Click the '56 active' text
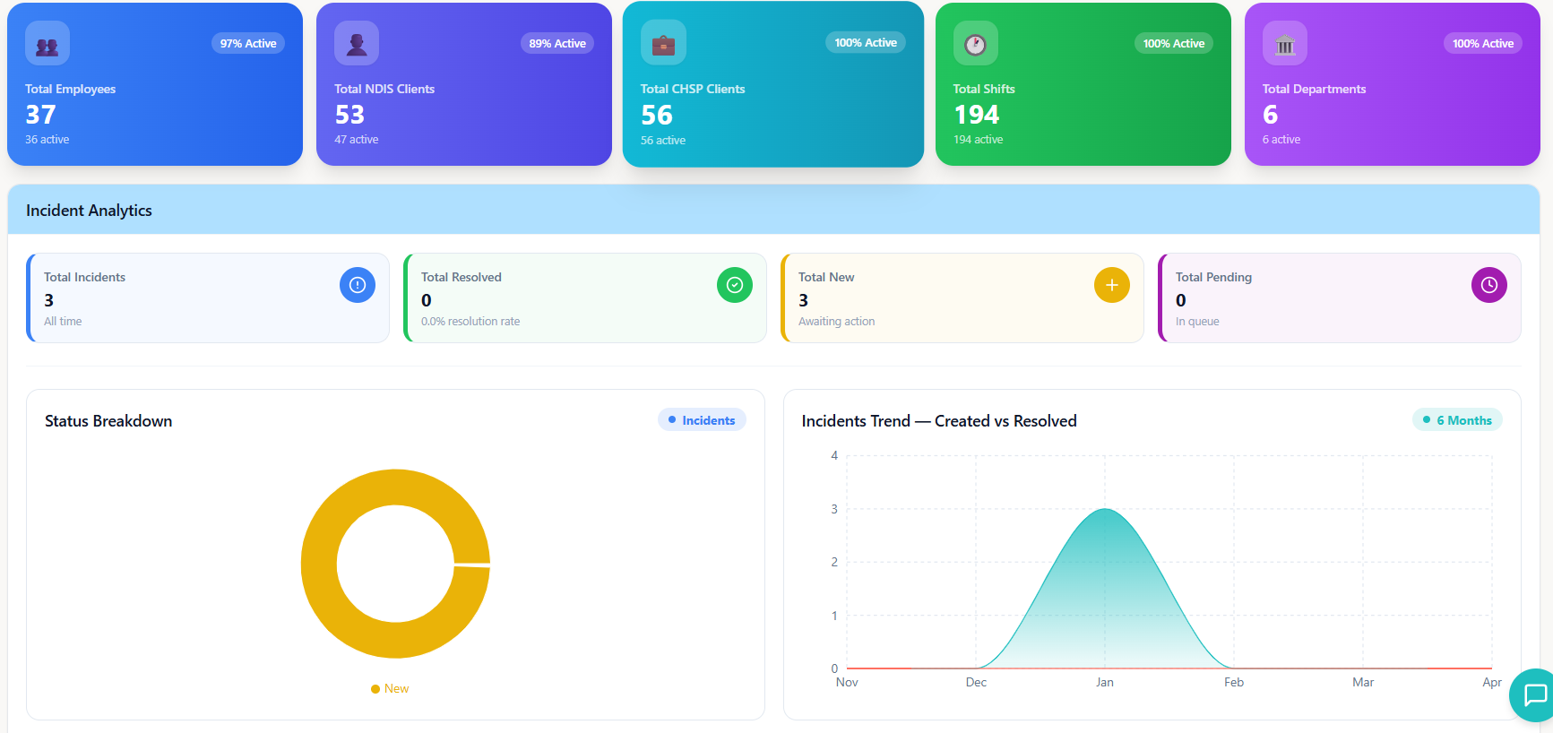The height and width of the screenshot is (733, 1553). click(x=663, y=141)
